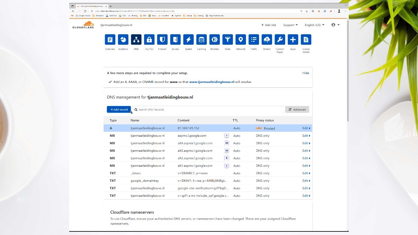Viewport: 418px width, 235px height.
Task: Focus the Search DNS Records field
Action: pyautogui.click(x=208, y=110)
